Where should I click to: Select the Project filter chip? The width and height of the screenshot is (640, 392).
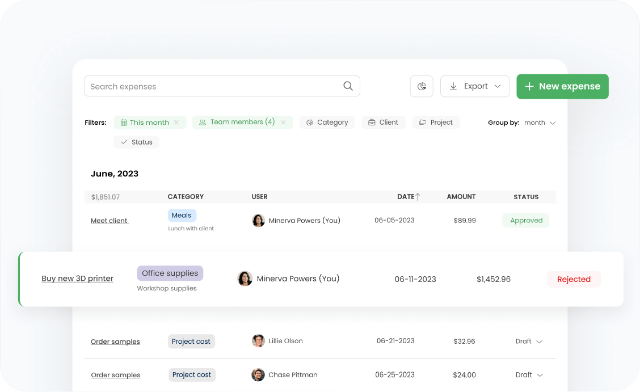[x=436, y=123]
